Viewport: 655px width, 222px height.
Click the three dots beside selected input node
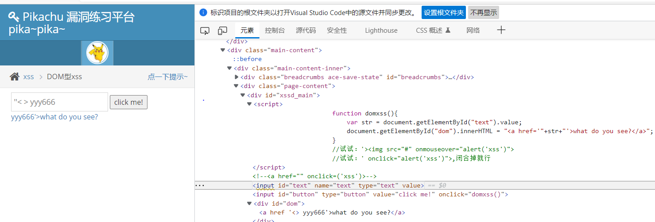click(x=200, y=186)
